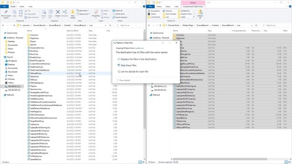Select Extract To MORDHAU destination
This screenshot has width=292, height=164.
point(183,11)
